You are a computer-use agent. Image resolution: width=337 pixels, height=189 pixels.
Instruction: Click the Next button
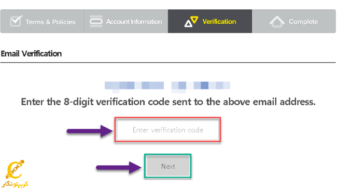point(168,166)
